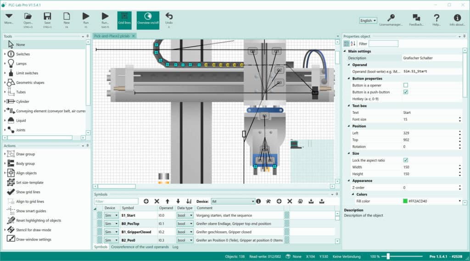
Task: Click the second Run... toolbar icon
Action: (x=105, y=20)
